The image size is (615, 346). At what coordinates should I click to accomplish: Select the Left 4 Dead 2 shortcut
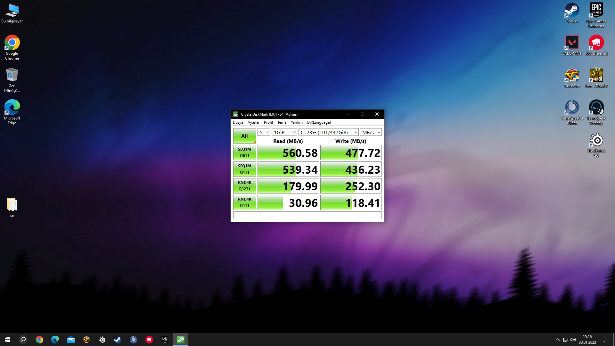596,78
